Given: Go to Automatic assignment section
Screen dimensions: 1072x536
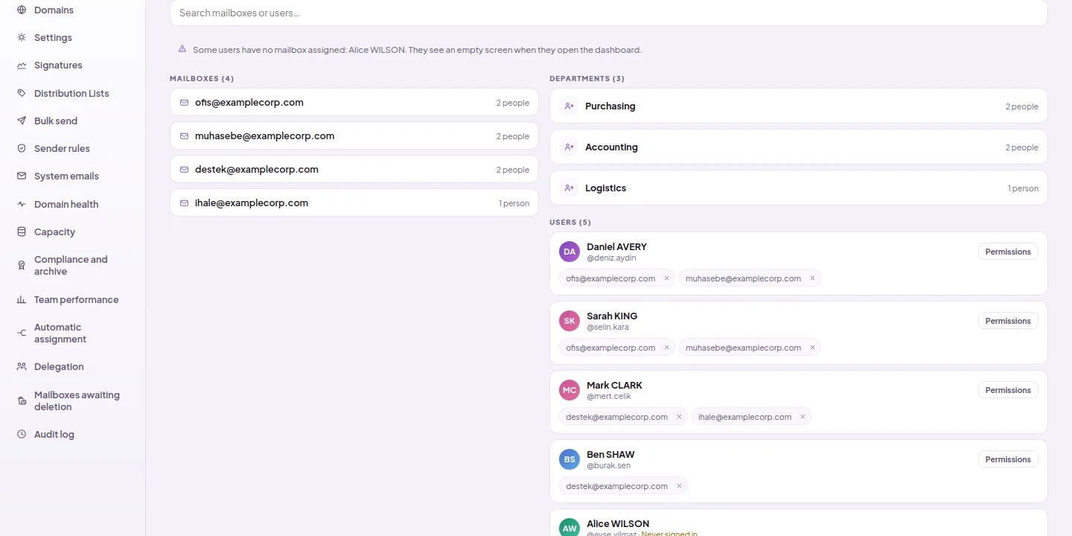Looking at the screenshot, I should 60,334.
